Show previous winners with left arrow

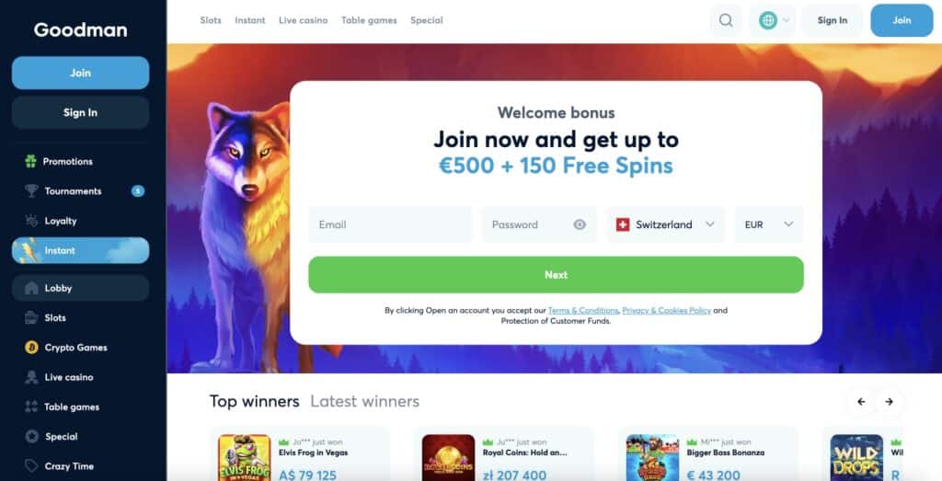click(x=861, y=402)
